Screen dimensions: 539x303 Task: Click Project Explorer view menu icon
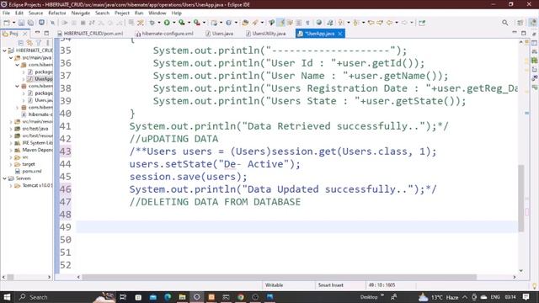point(47,43)
